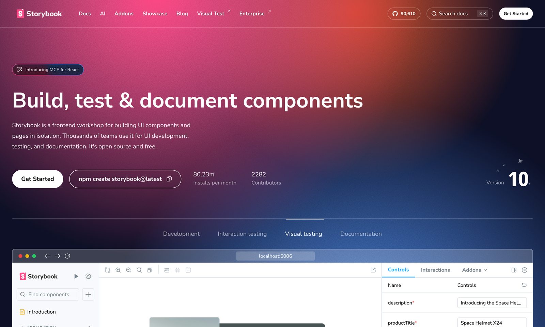This screenshot has height=327, width=545.
Task: Open the Addons dropdown in the panel
Action: 474,270
